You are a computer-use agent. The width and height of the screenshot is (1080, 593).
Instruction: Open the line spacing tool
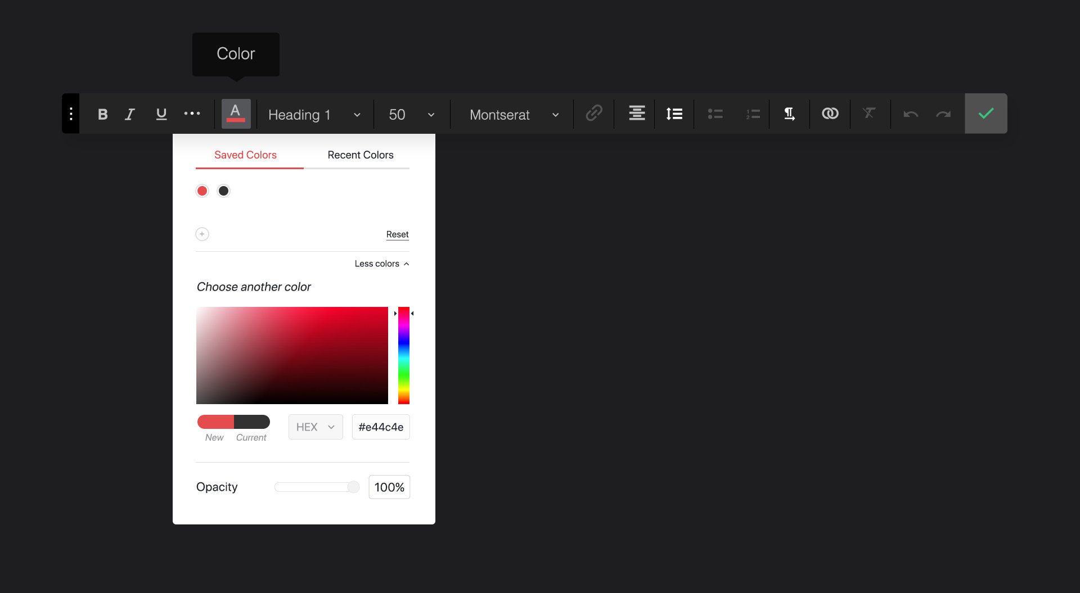click(x=674, y=114)
